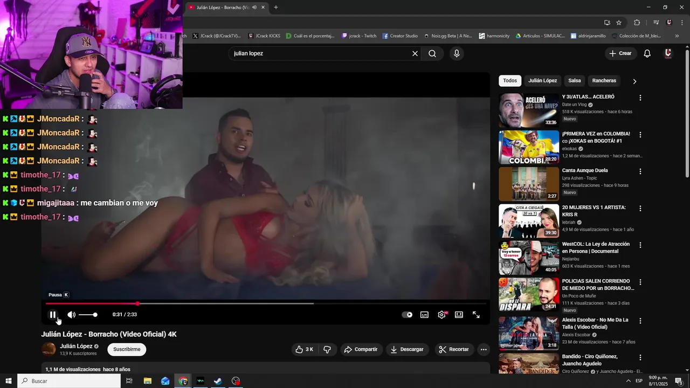Viewport: 690px width, 388px height.
Task: Open 'Canta Aunque Duela' video title
Action: click(585, 170)
